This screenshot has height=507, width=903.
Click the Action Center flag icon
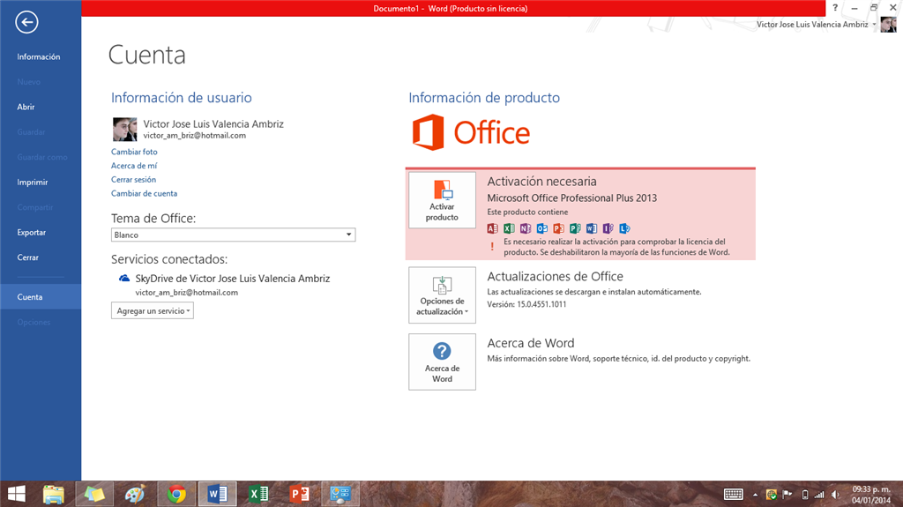tap(787, 495)
